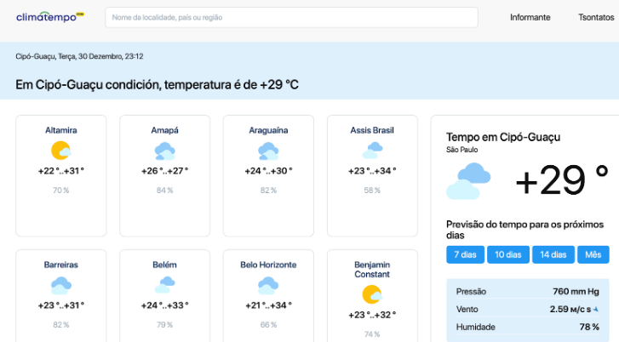Click Belo Horizonte's cloud icon

(x=268, y=286)
